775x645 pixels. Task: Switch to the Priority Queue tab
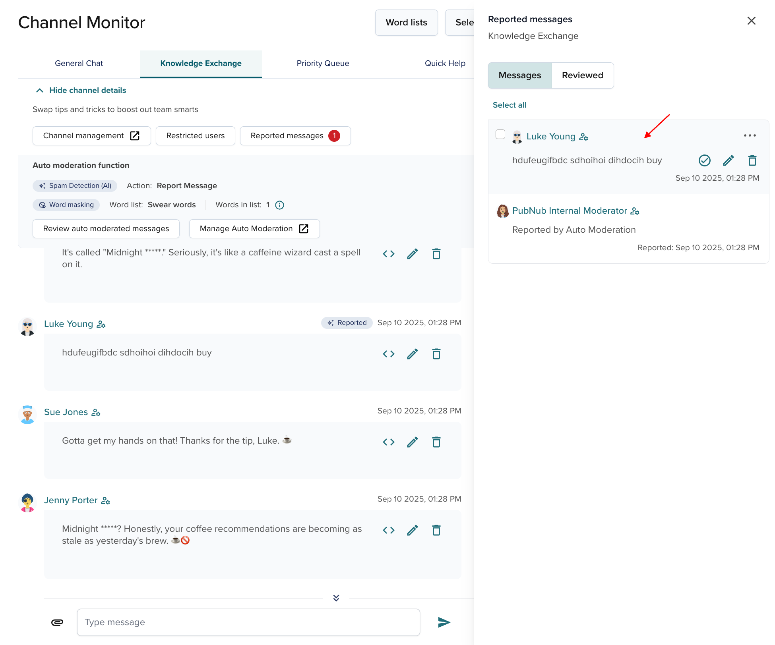(323, 63)
